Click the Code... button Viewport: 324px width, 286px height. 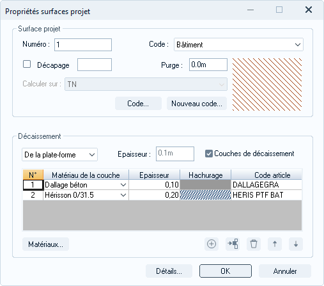pos(138,104)
